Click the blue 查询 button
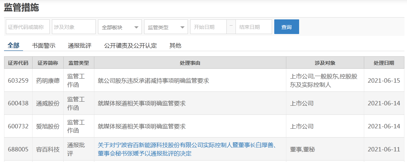Screen dimensions: 407x162 287,27
